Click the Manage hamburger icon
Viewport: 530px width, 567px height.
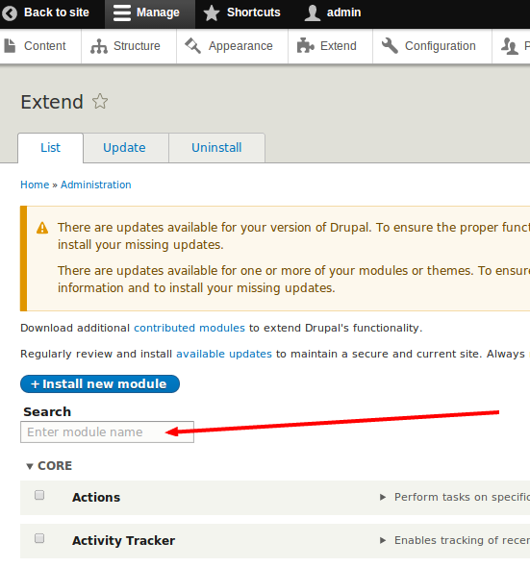[x=122, y=13]
